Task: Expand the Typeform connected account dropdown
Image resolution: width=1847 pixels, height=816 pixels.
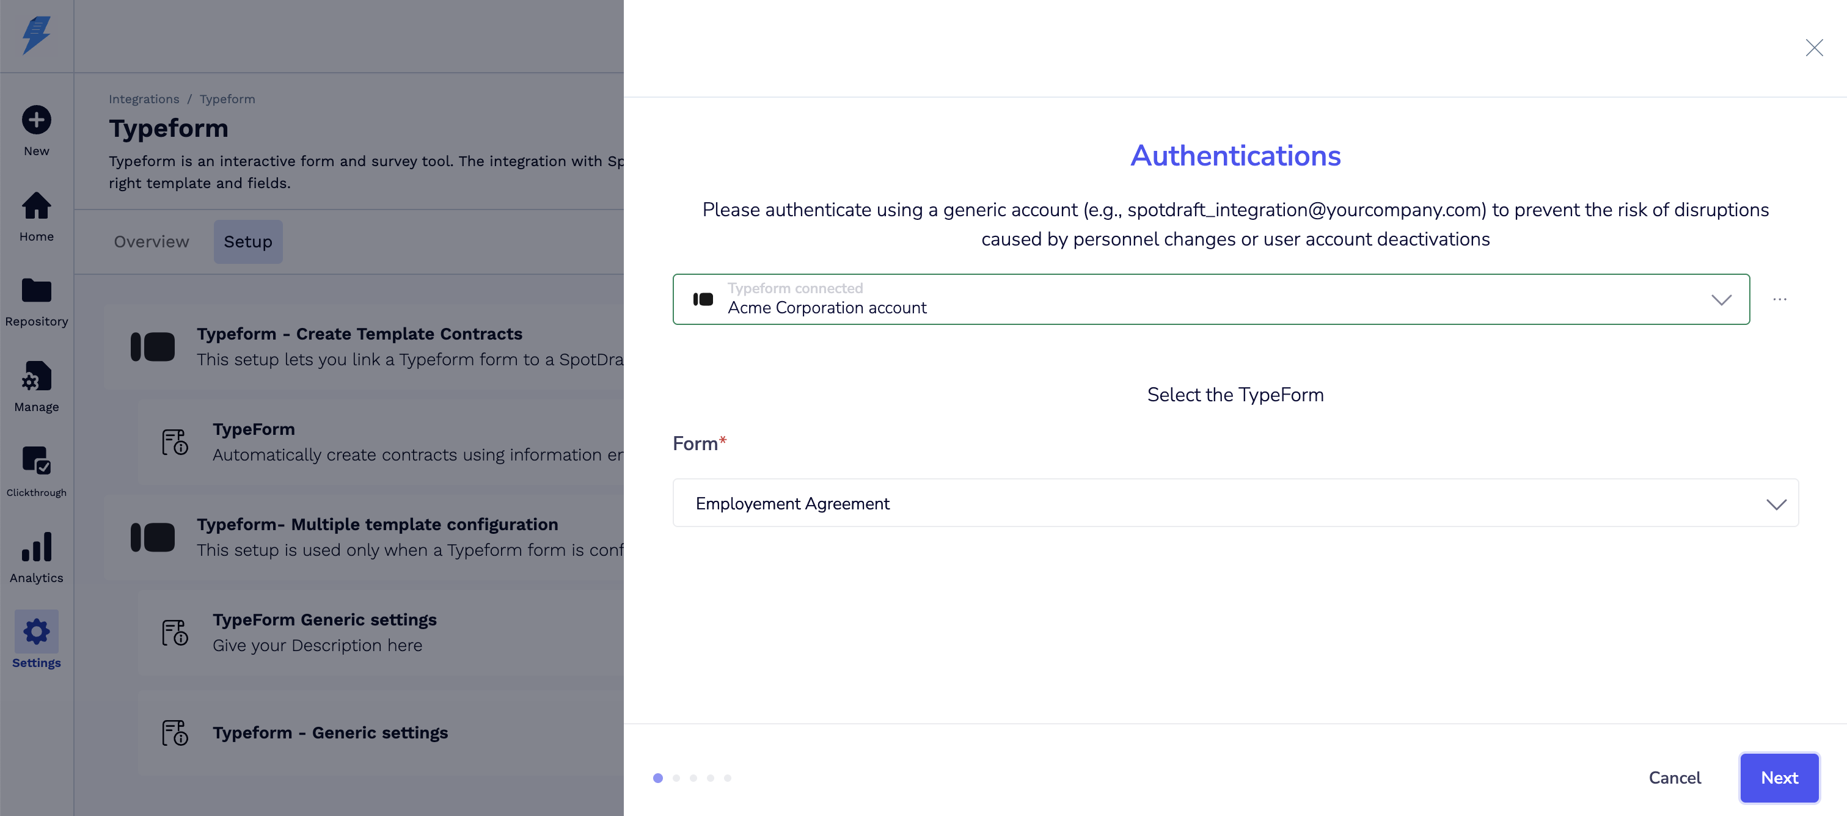Action: point(1210,300)
